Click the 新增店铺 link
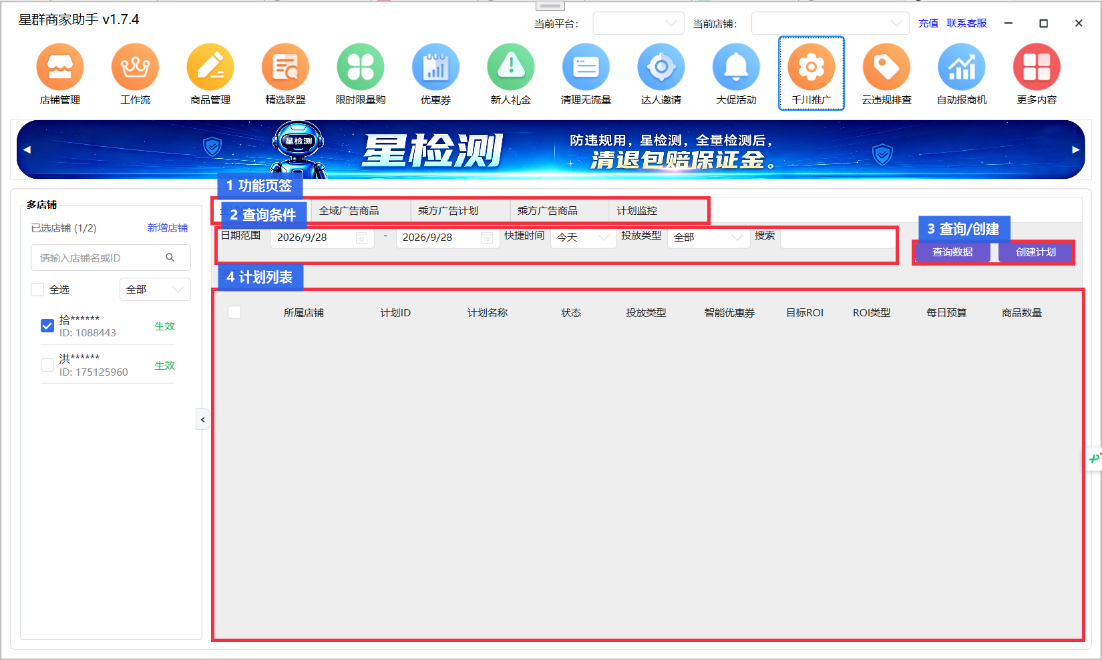 click(168, 228)
